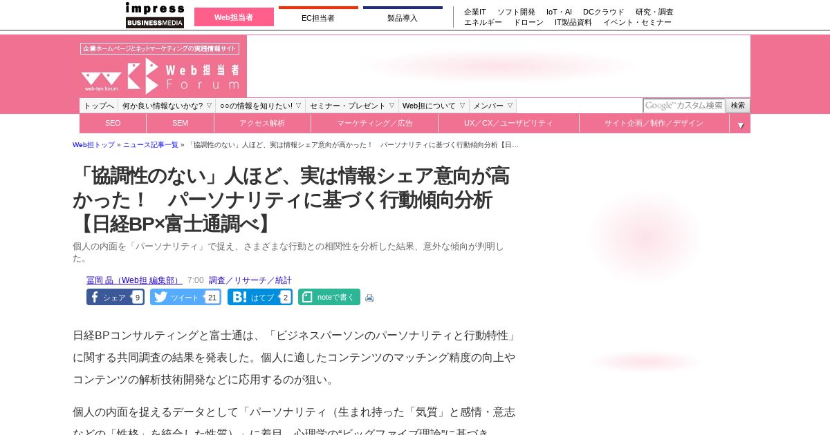This screenshot has height=435, width=830.
Task: Follow the 研究・調査 link
Action: [654, 12]
